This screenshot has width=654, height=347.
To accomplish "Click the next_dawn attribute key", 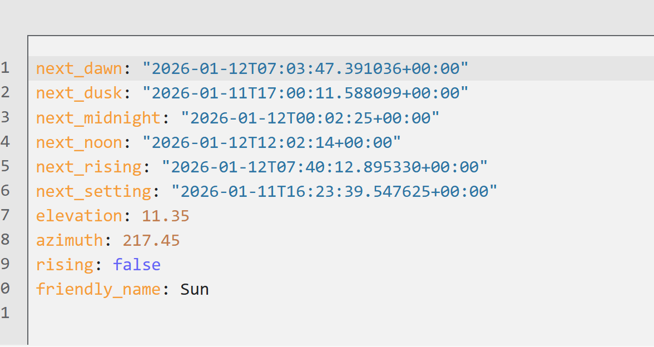I will (x=79, y=69).
